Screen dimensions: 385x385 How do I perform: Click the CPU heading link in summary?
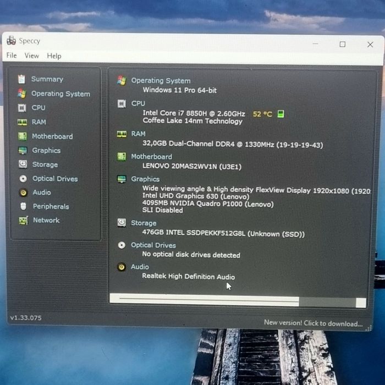(x=138, y=103)
